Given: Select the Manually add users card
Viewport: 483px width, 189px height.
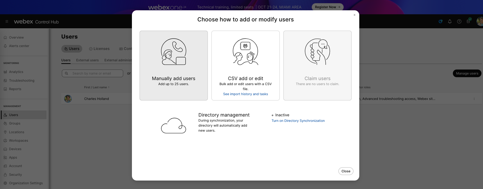Looking at the screenshot, I should (173, 66).
